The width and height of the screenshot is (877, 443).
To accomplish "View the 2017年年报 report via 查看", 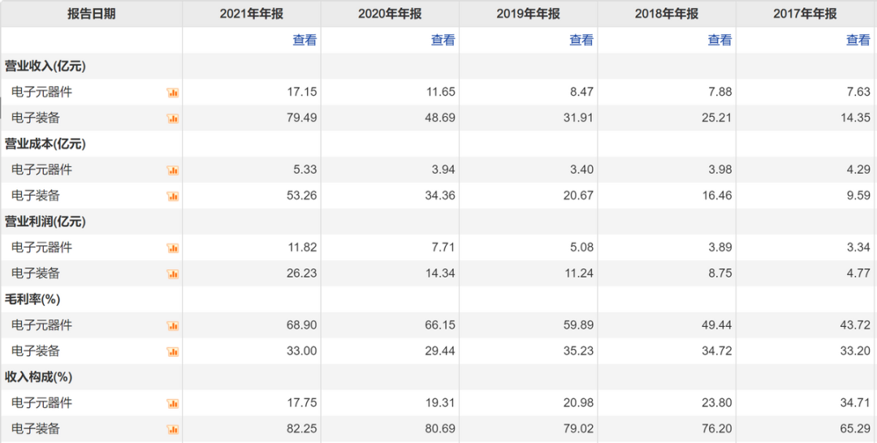I will coord(858,40).
